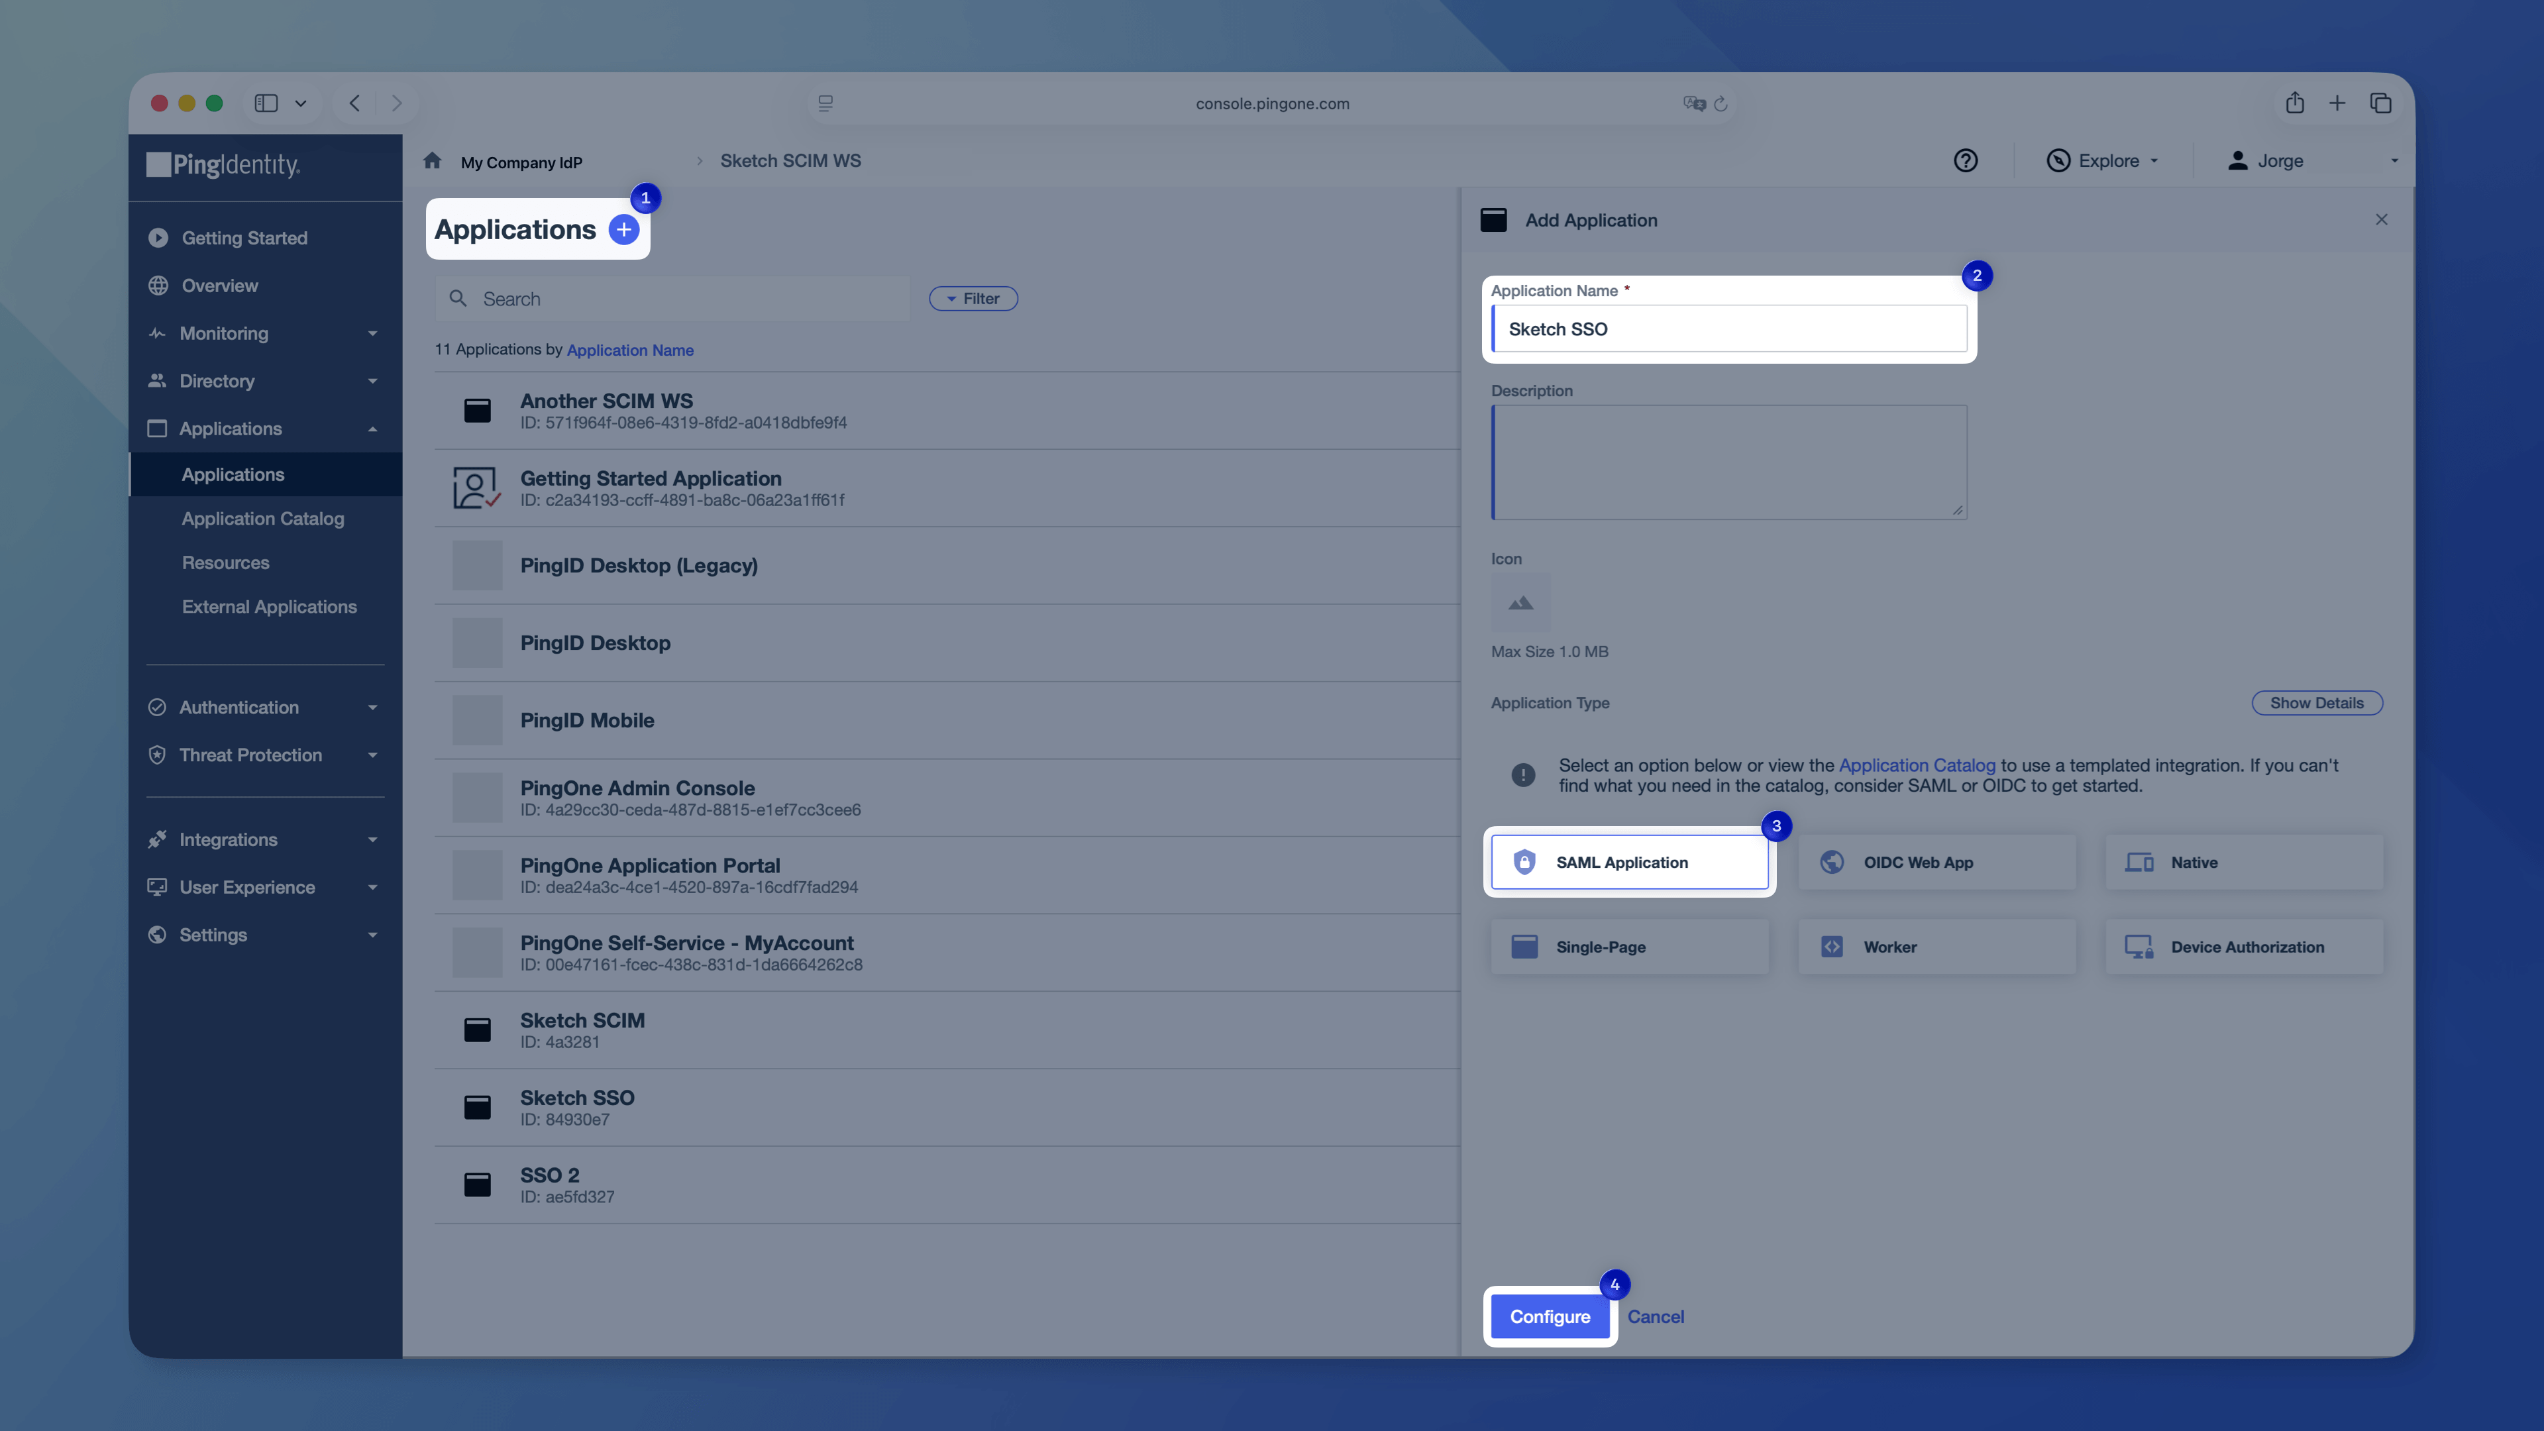Open the Filter dropdown
Screen dimensions: 2544x1431
coord(973,298)
